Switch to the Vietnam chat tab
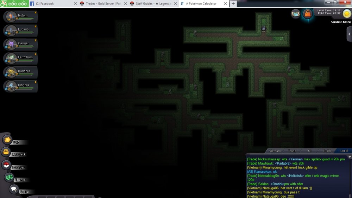The height and width of the screenshot is (198, 352). 275,151
